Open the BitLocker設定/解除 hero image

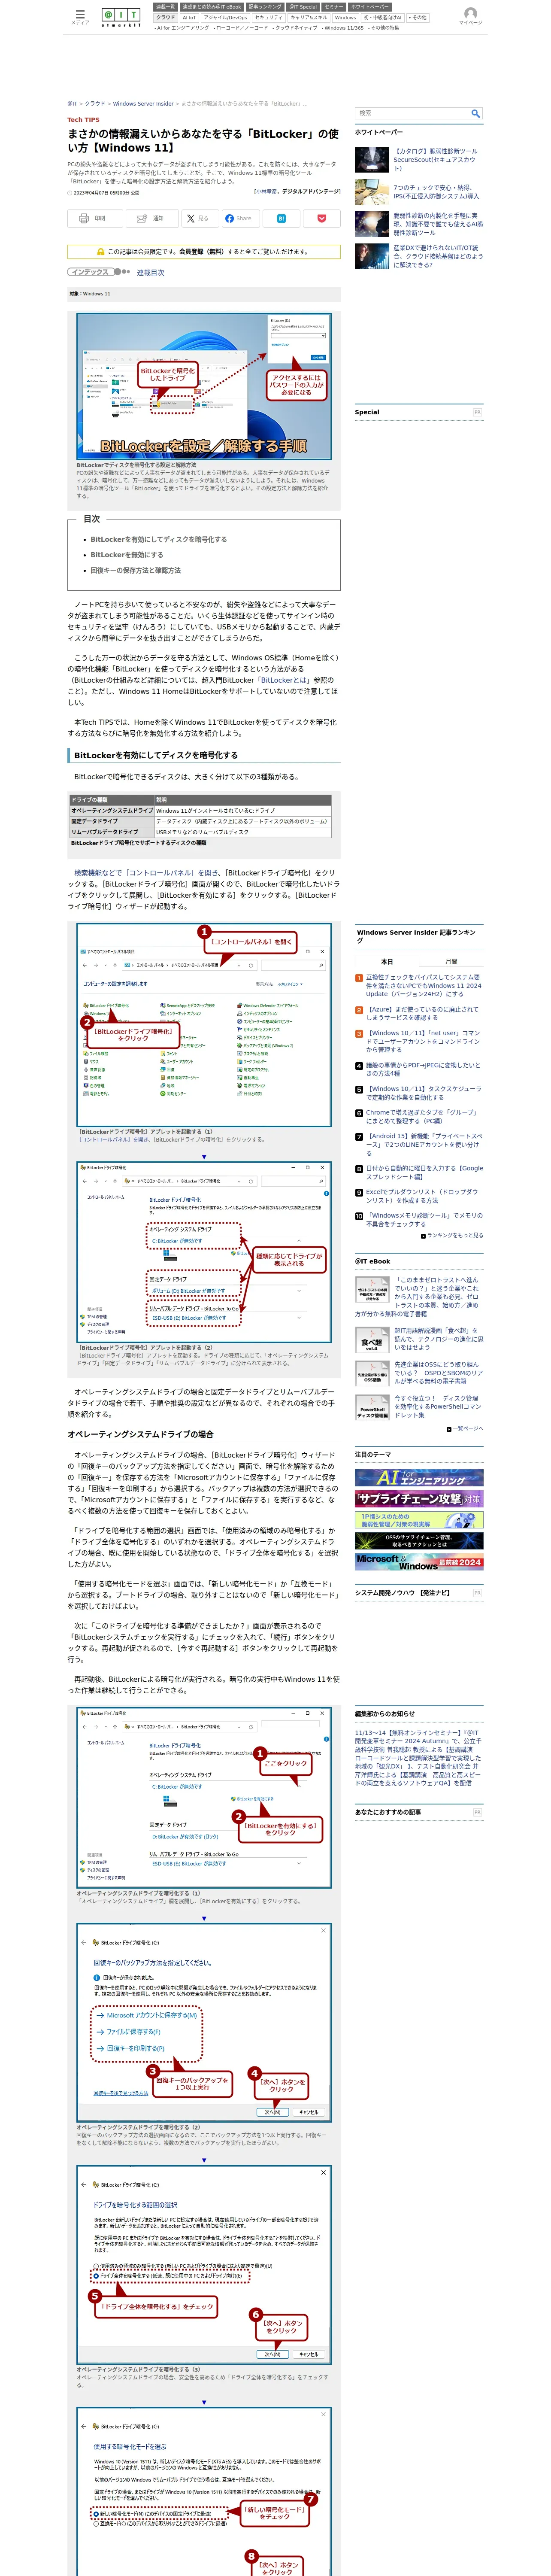click(x=204, y=386)
